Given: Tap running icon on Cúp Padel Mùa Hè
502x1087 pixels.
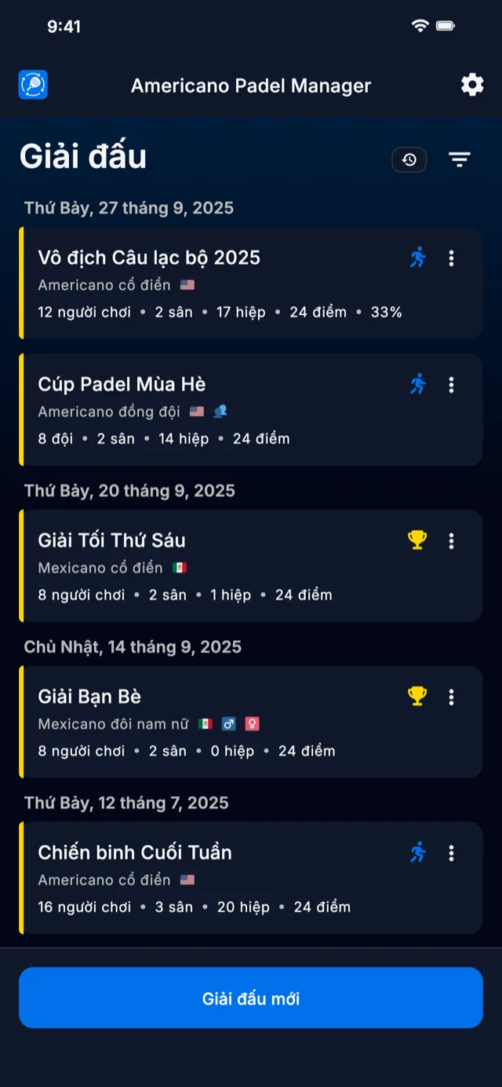Looking at the screenshot, I should 418,384.
